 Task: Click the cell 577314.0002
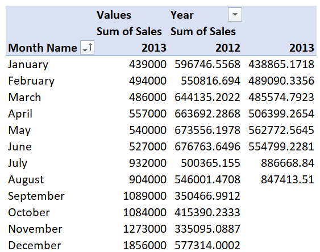(207, 246)
